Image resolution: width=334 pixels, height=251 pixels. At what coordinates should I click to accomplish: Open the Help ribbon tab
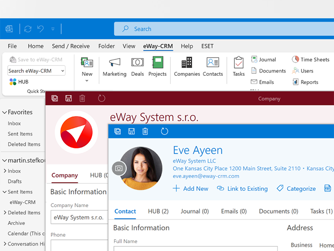(187, 46)
